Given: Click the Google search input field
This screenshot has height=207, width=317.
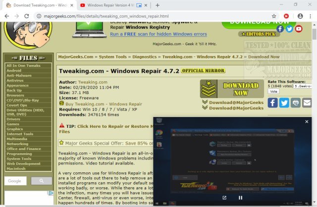Looking at the screenshot, I should click(15, 181).
